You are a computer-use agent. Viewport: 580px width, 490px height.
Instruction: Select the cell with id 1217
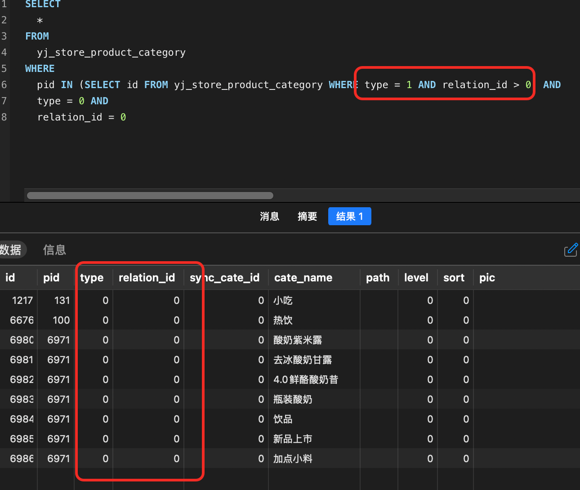(22, 300)
